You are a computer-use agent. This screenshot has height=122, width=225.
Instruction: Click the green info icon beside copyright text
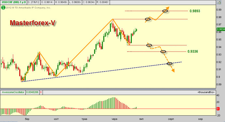(3, 8)
